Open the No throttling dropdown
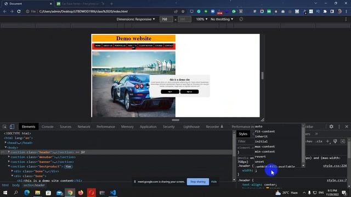The image size is (351, 197). pos(222,19)
